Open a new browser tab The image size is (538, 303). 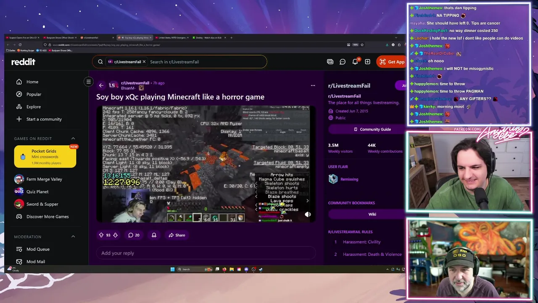(x=231, y=37)
